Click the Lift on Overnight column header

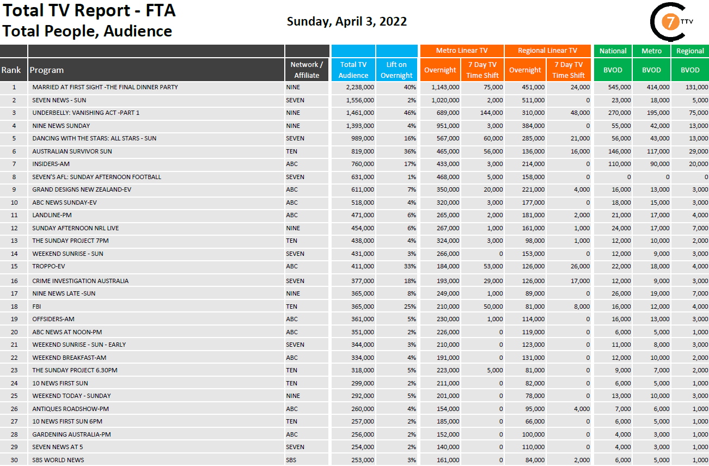(x=396, y=70)
